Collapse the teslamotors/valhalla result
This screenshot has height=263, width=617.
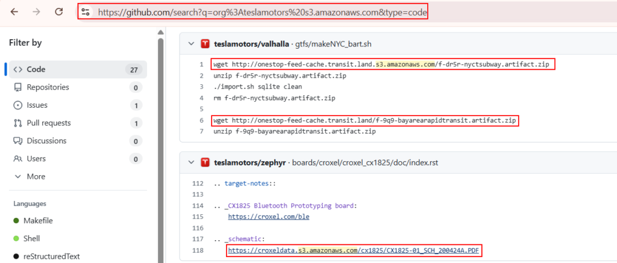191,44
